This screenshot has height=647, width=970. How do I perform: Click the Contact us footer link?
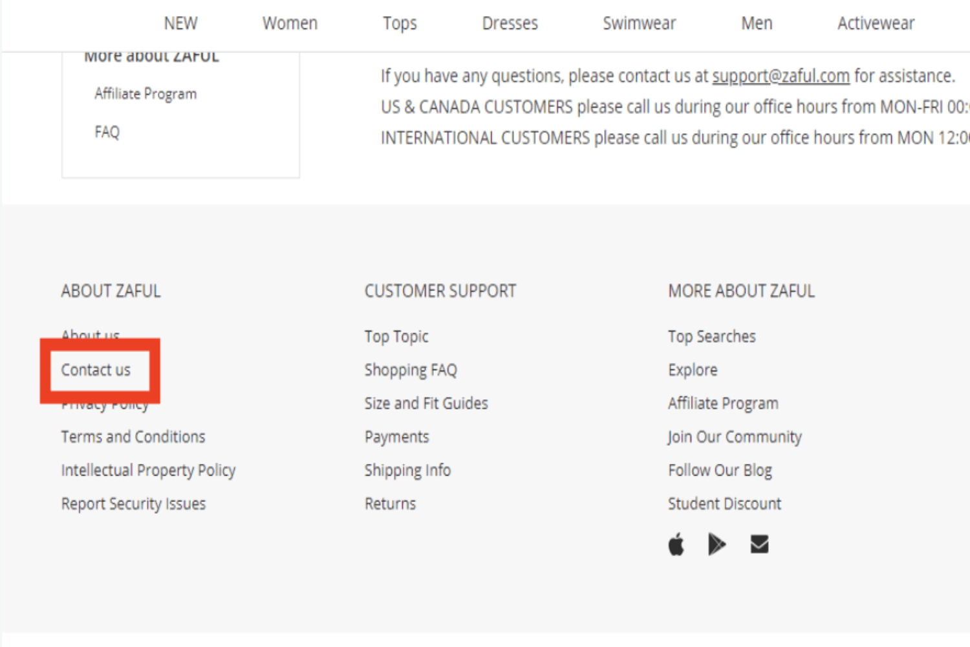pos(96,370)
